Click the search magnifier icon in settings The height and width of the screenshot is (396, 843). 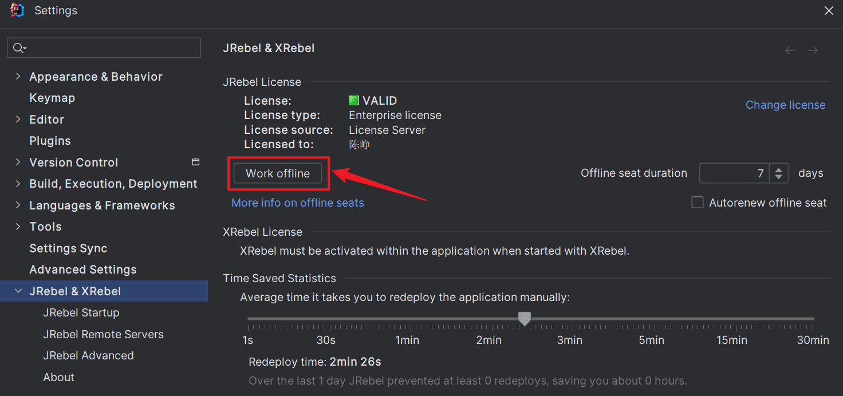[x=19, y=48]
